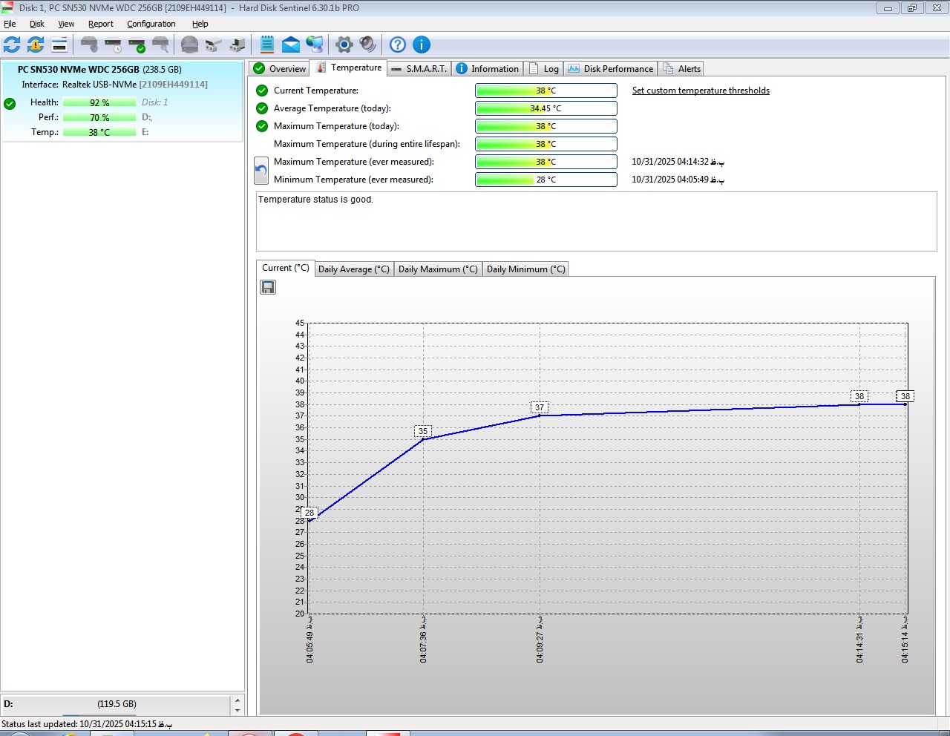Open settings with the gear icon
Viewport: 950px width, 736px height.
[344, 45]
